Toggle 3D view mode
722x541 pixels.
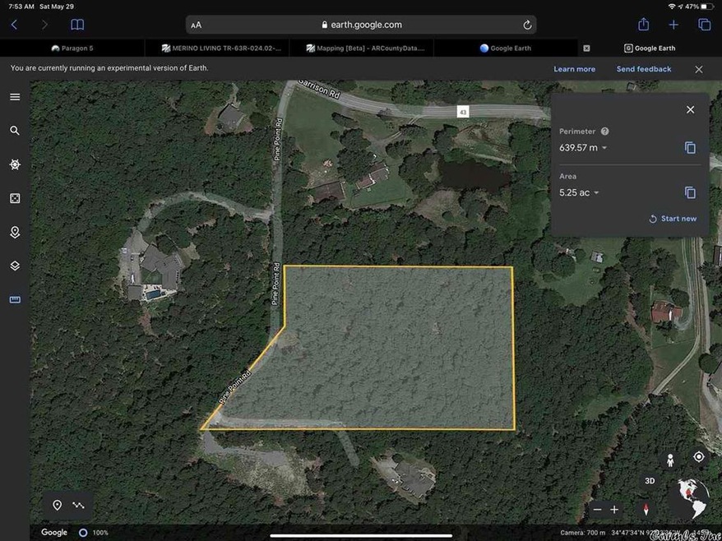point(650,480)
